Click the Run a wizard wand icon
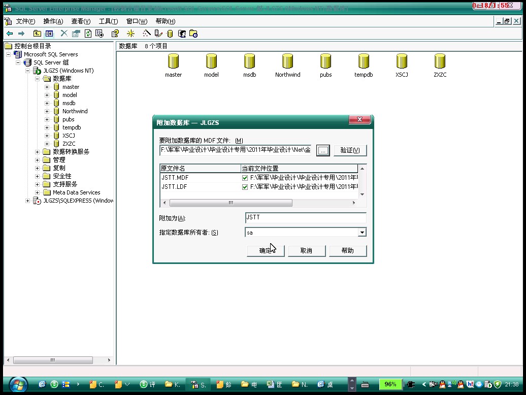This screenshot has height=395, width=526. [x=147, y=34]
